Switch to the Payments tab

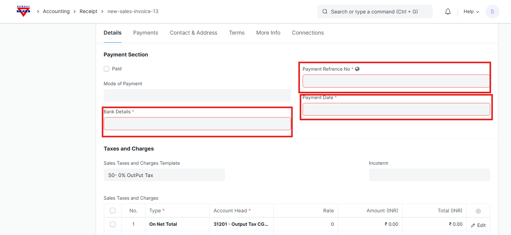145,33
